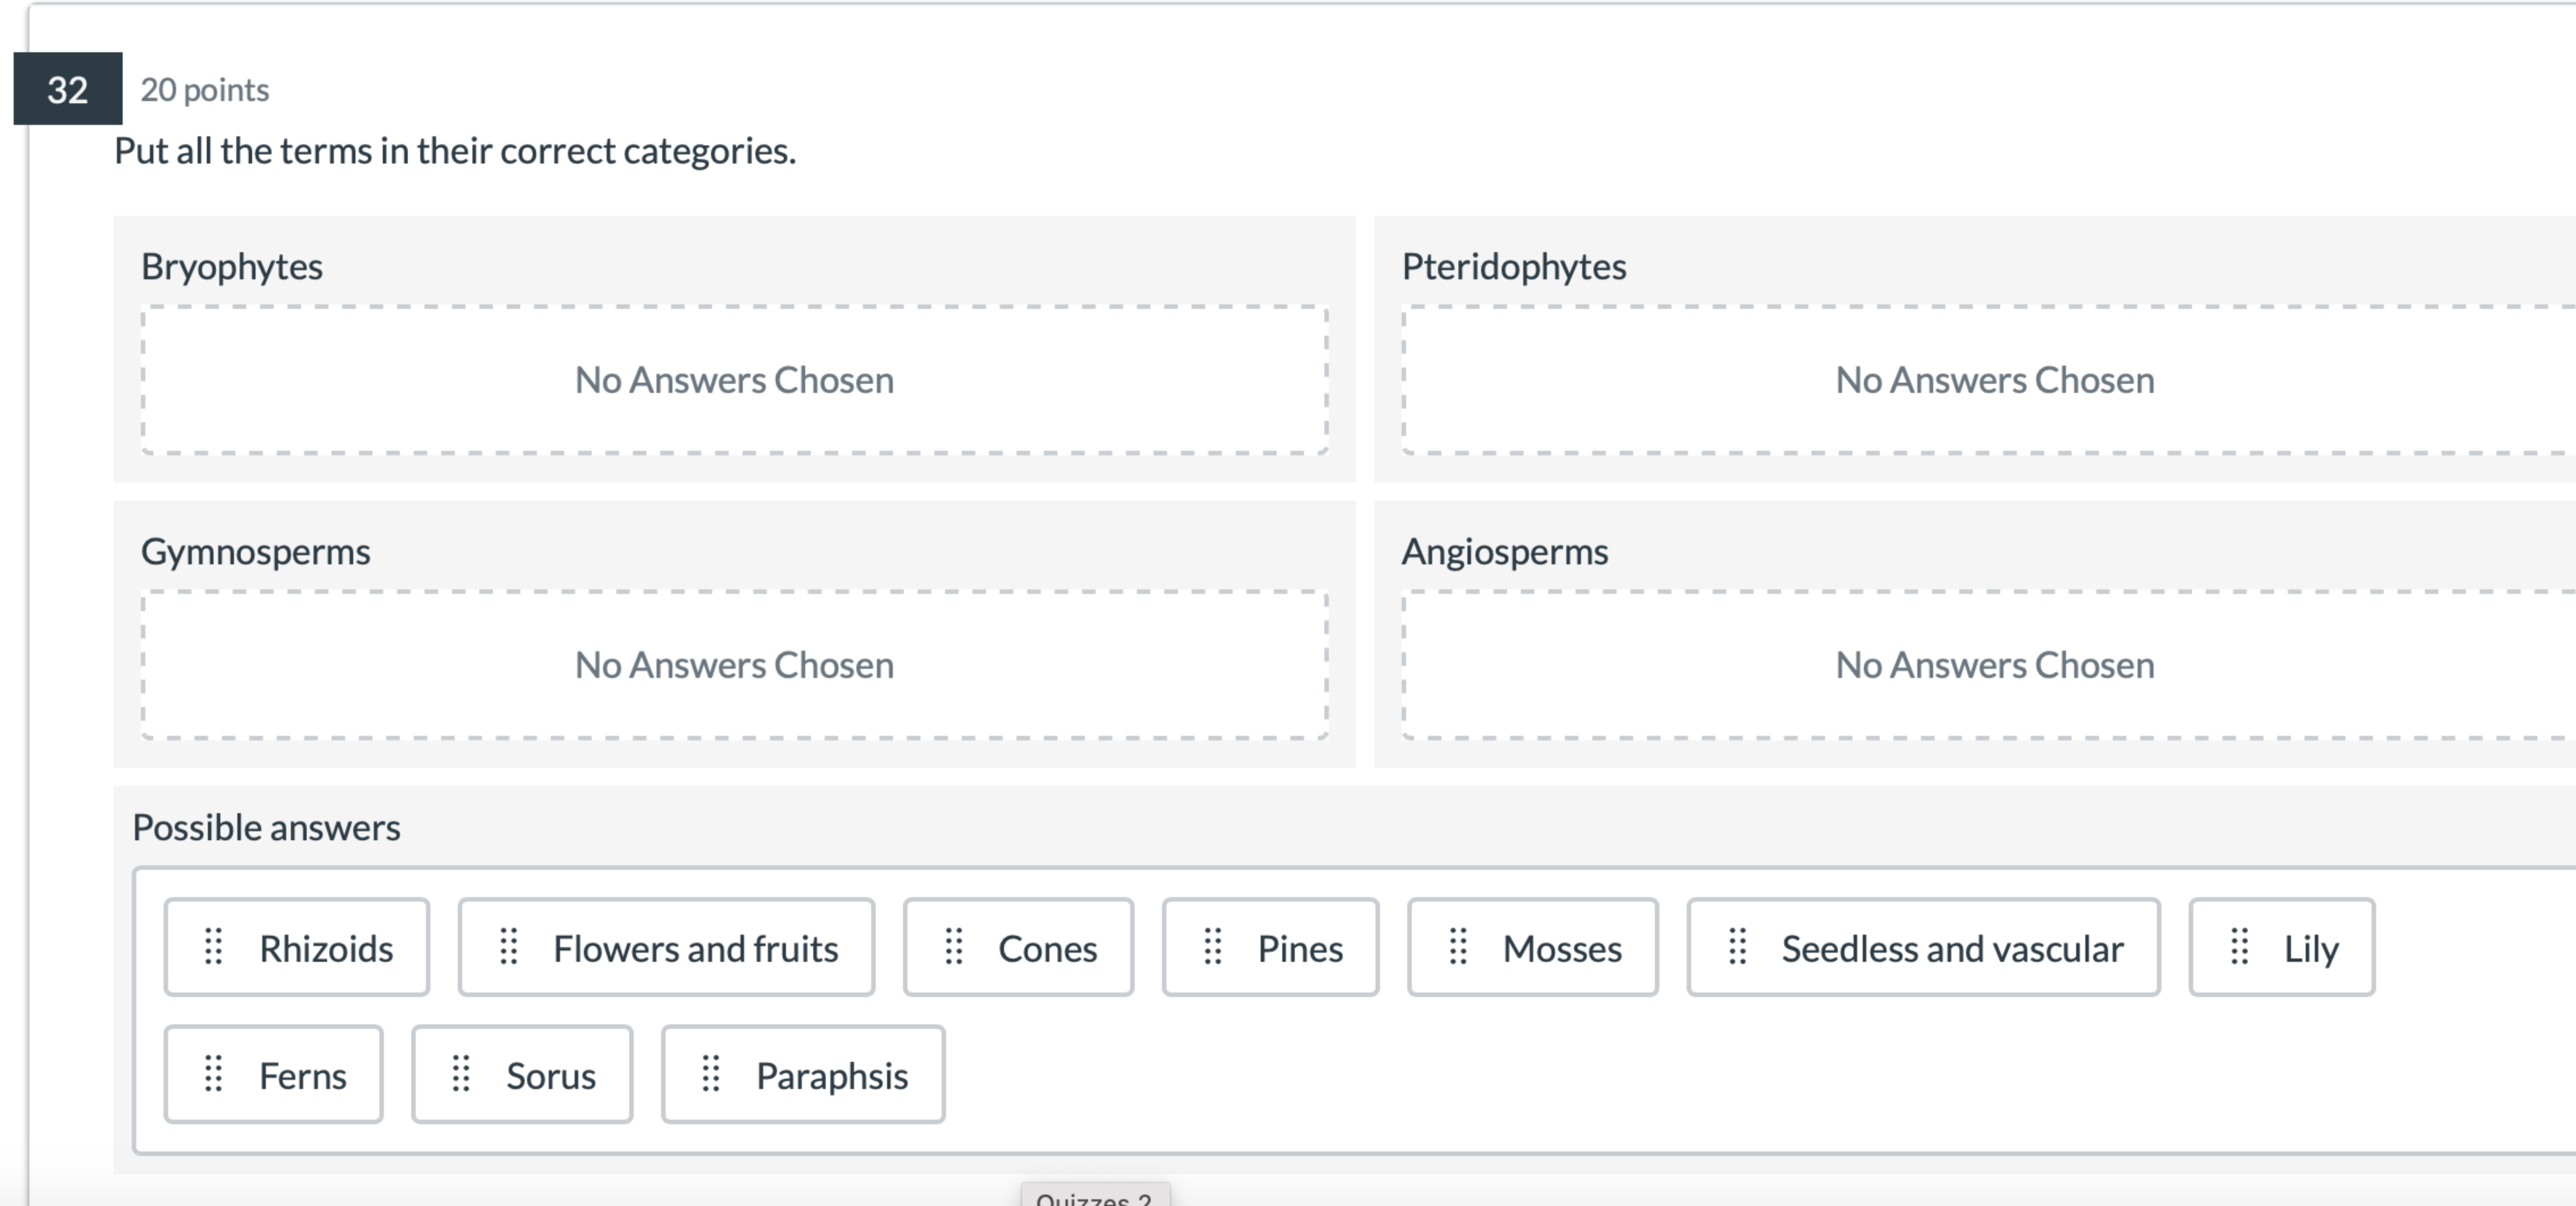The image size is (2576, 1206).
Task: Click the drag handle on Flowers and fruits
Action: (x=509, y=947)
